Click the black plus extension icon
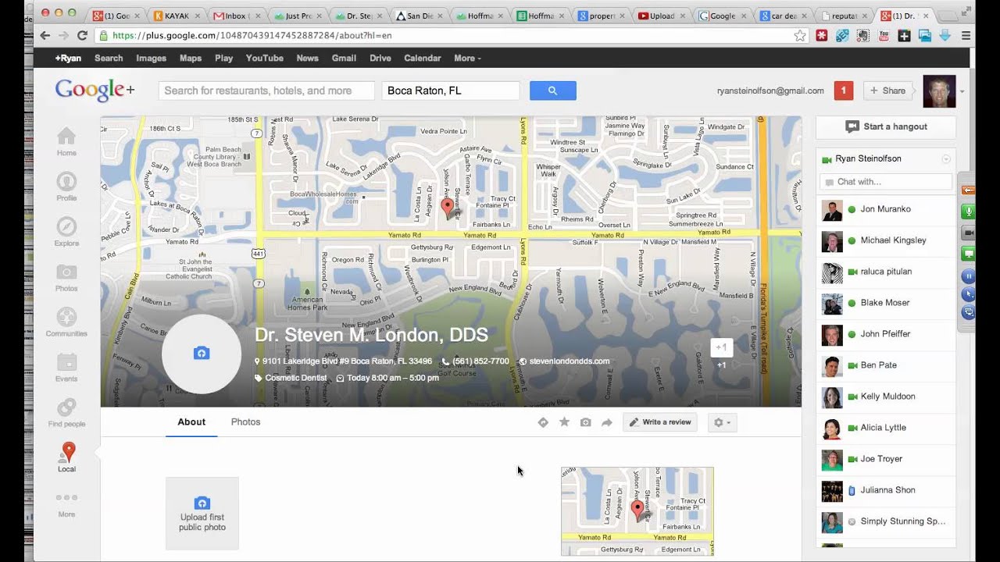Viewport: 1000px width, 562px height. click(x=904, y=35)
